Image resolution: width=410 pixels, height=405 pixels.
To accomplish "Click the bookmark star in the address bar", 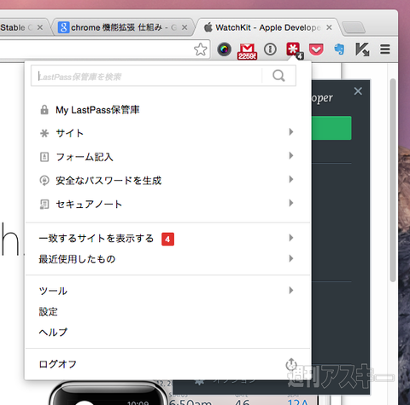I will coord(201,49).
